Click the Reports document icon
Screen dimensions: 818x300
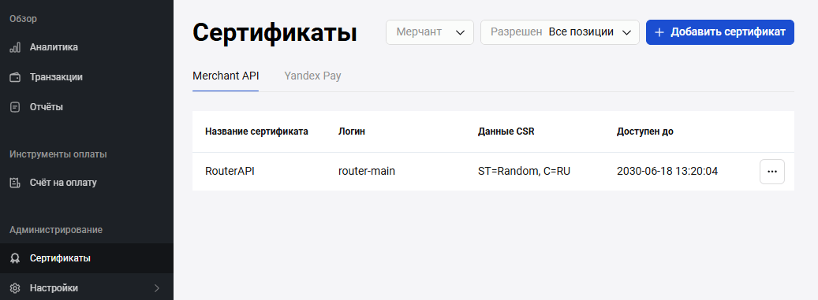coord(15,107)
